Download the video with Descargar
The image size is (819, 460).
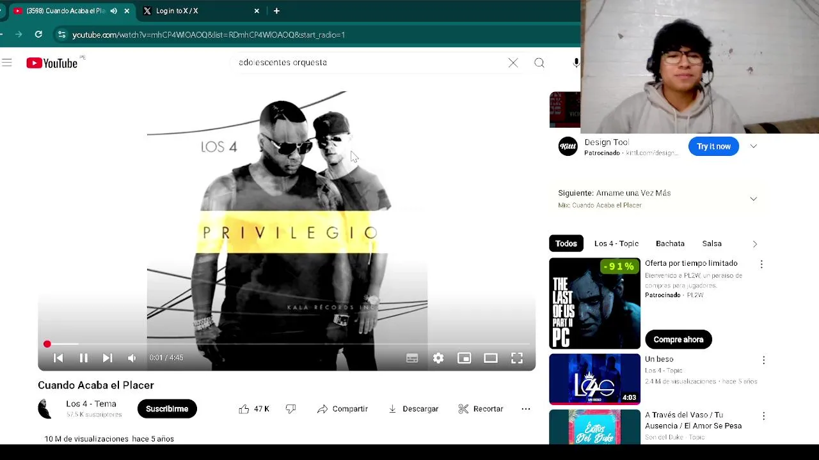tap(413, 409)
